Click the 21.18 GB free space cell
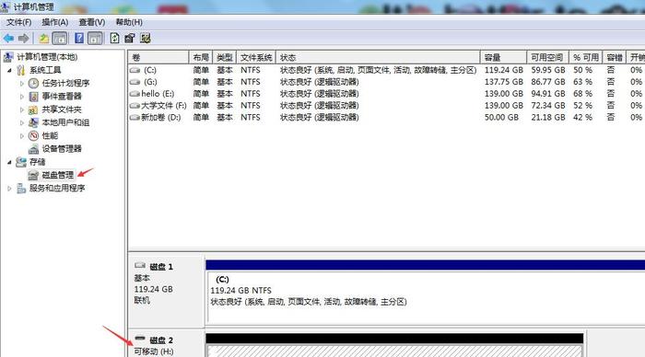 point(548,117)
